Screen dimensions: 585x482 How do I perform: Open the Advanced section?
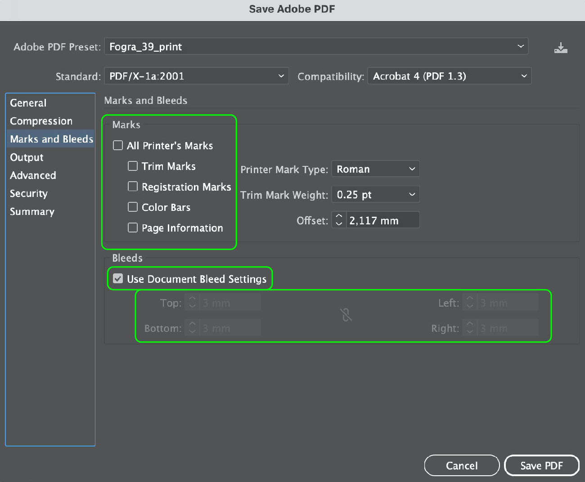(x=50, y=175)
